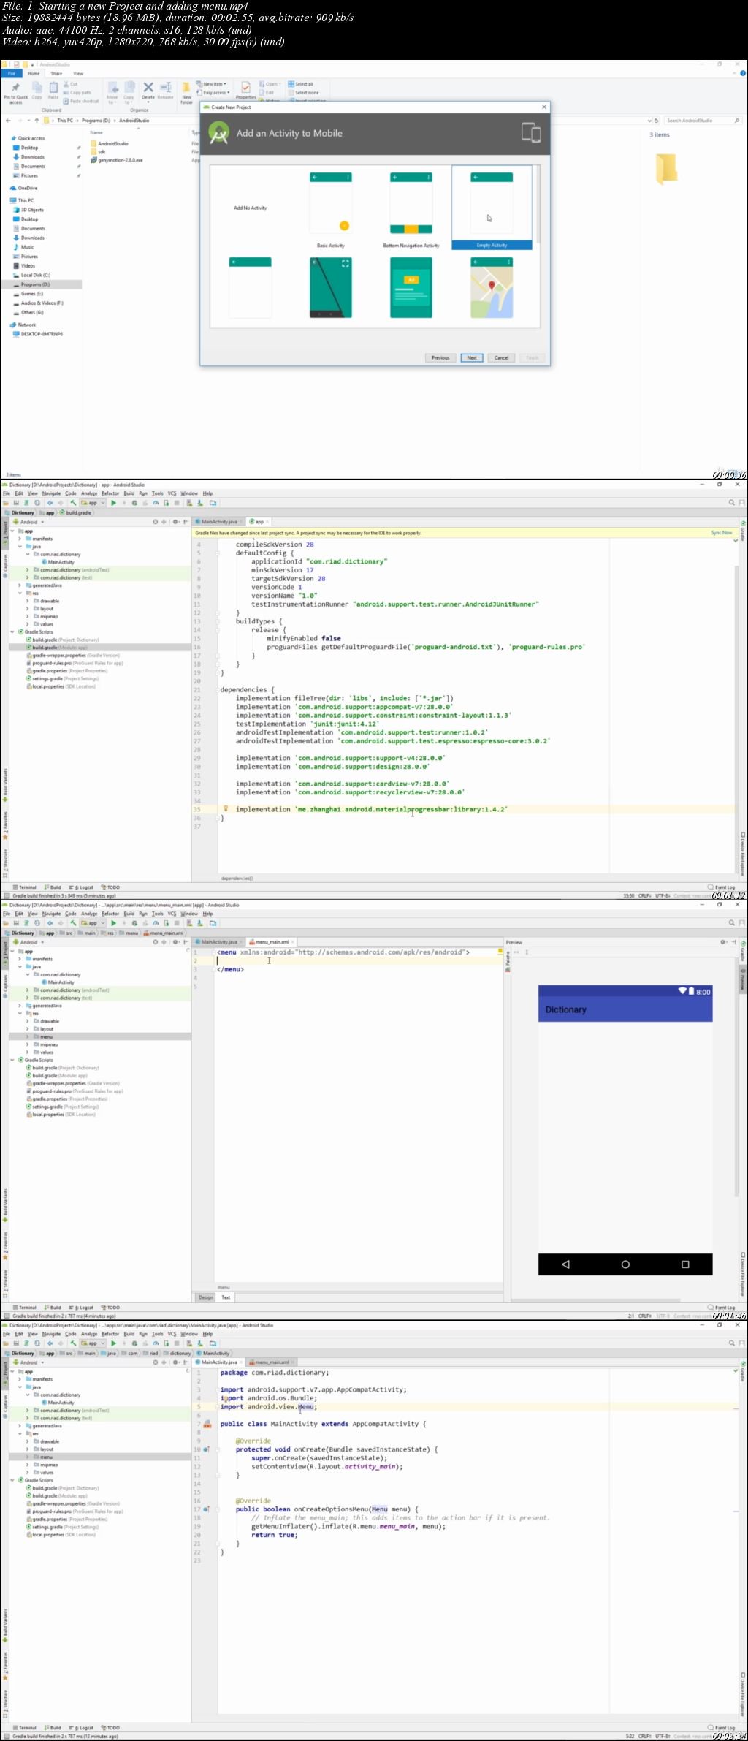
Task: Open the New item dropdown
Action: (x=212, y=84)
